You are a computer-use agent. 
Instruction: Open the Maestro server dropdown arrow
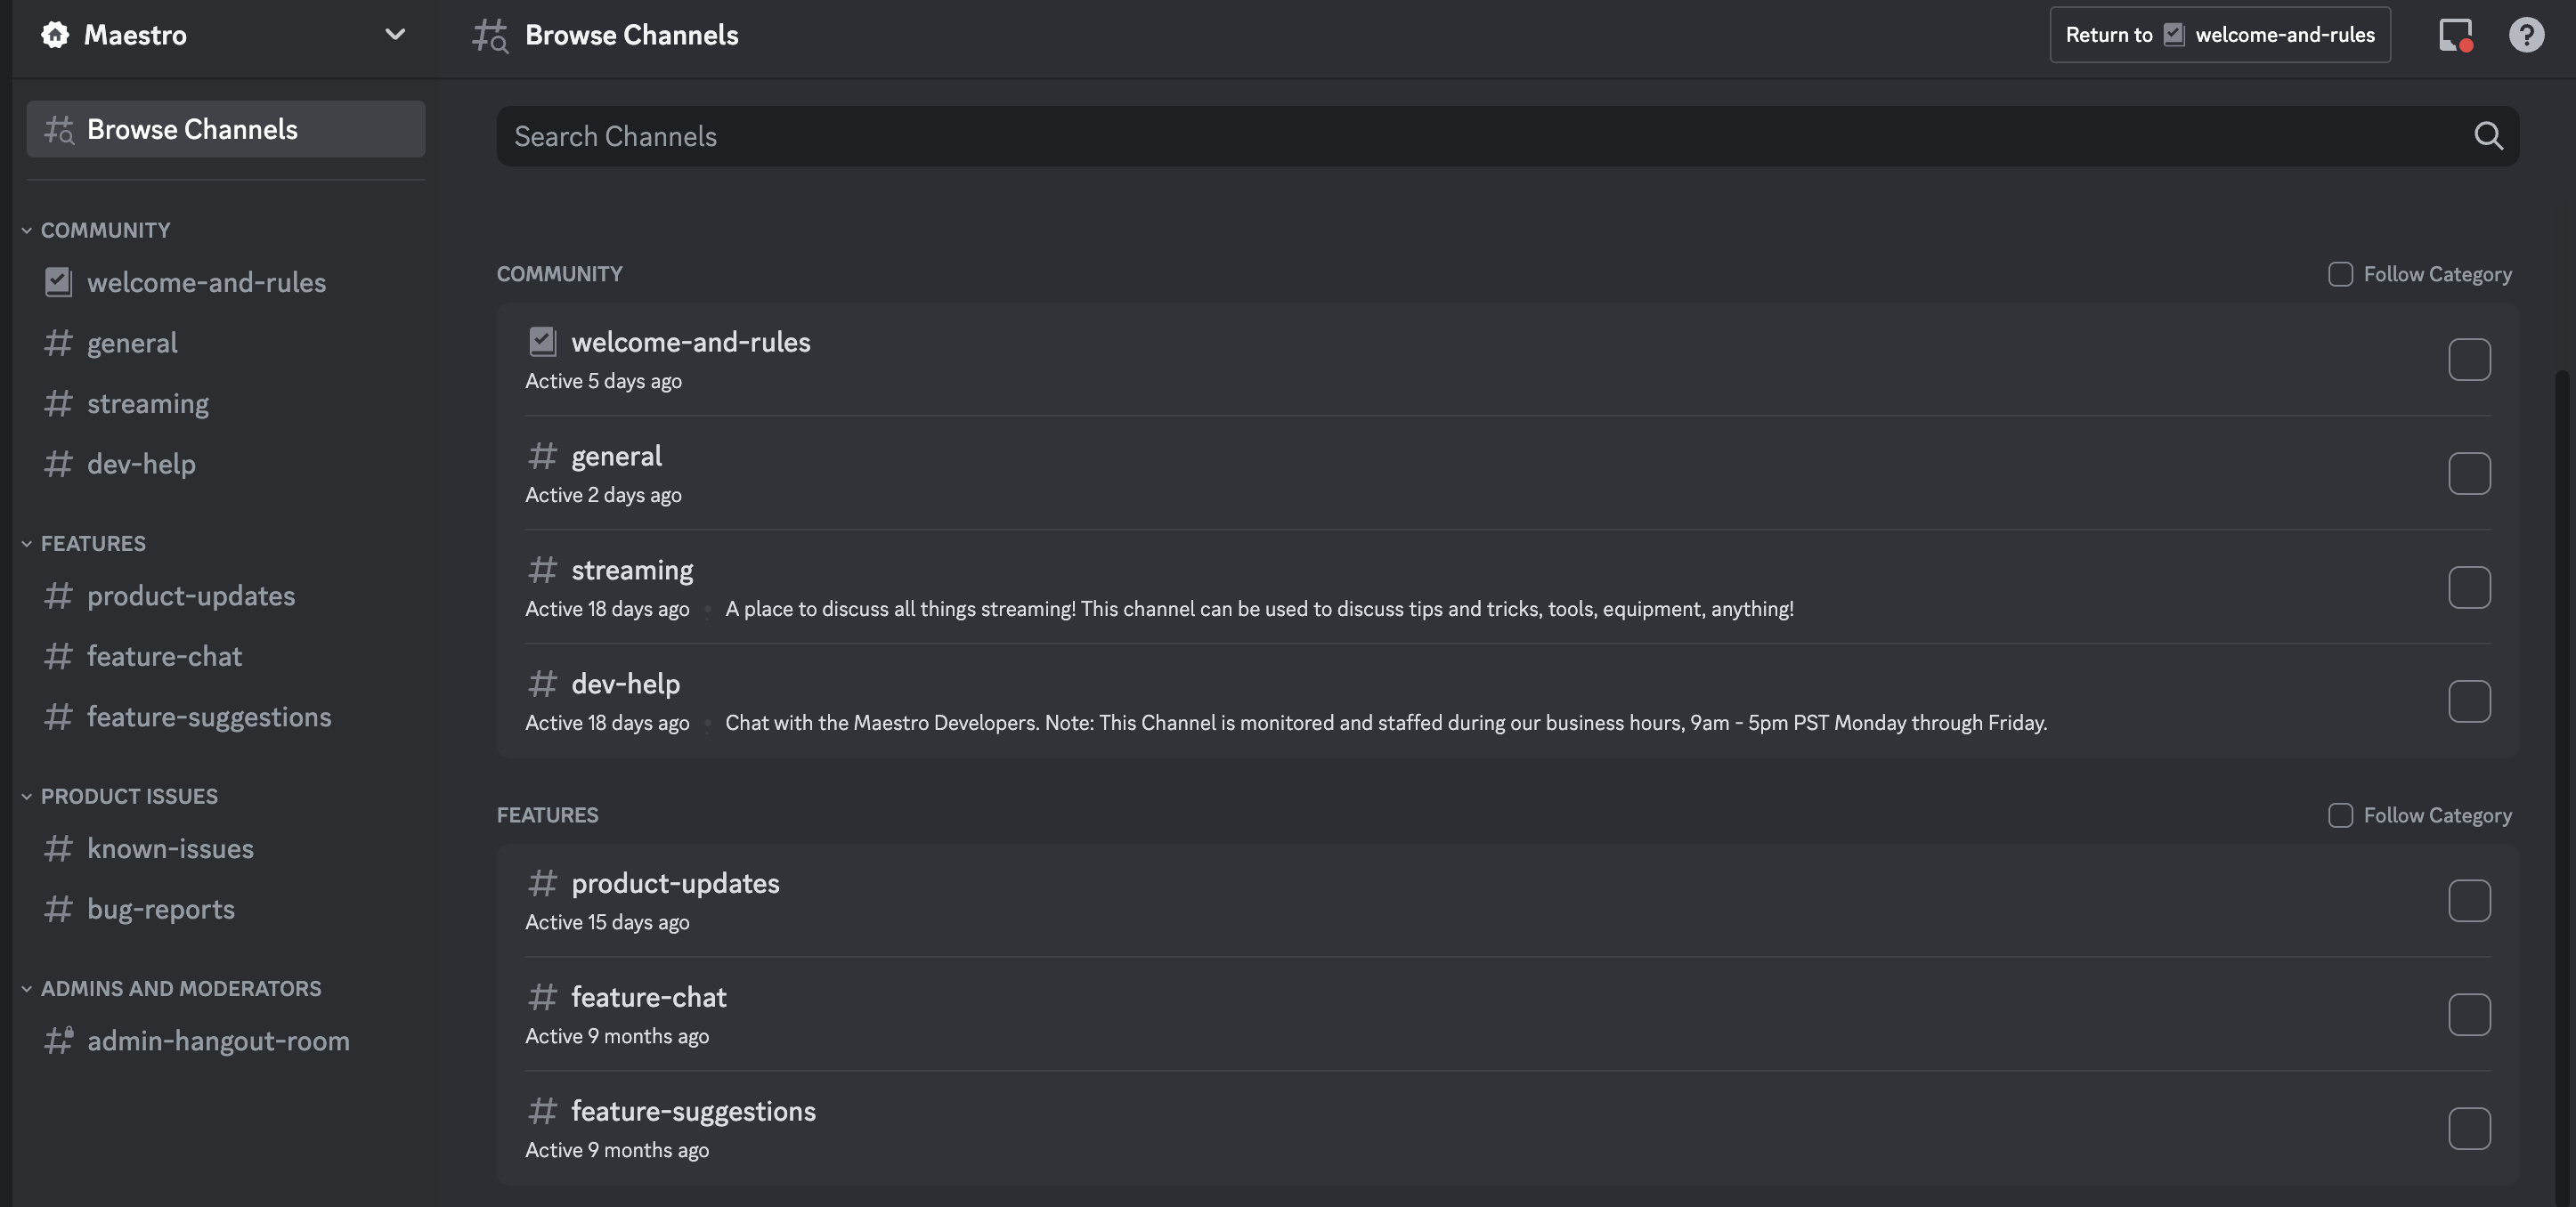click(395, 35)
